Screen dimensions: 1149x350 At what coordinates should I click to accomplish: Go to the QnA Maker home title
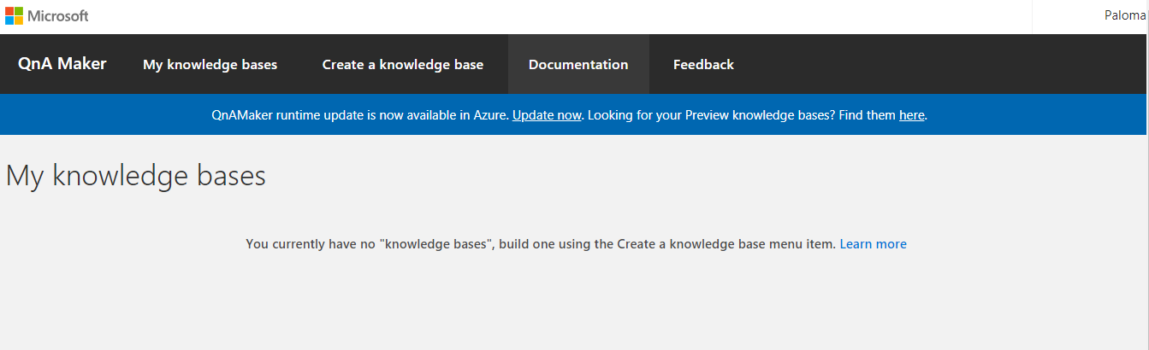pos(62,64)
